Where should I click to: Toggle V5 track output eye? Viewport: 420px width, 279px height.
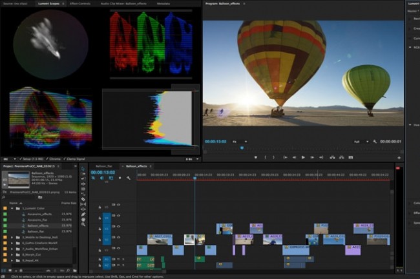point(118,205)
